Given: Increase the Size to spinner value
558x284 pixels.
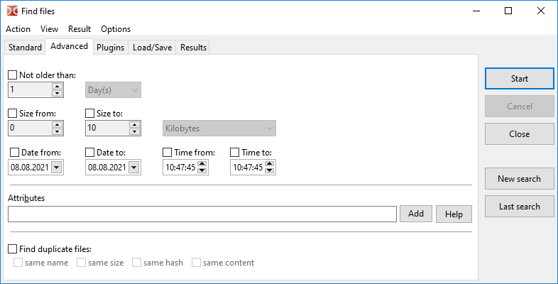Looking at the screenshot, I should click(134, 124).
